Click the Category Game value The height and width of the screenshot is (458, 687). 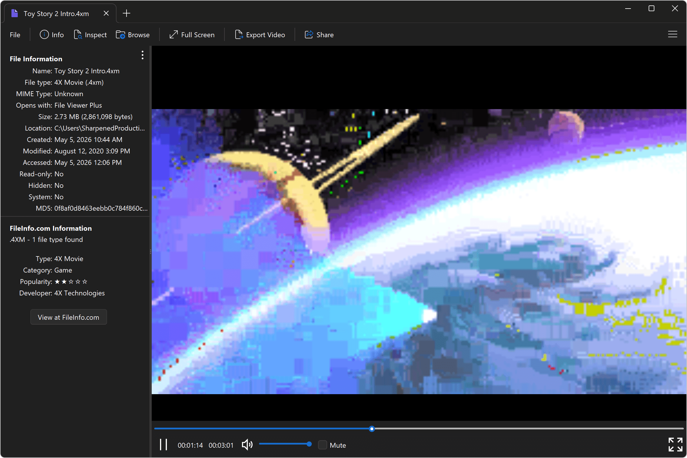(63, 270)
